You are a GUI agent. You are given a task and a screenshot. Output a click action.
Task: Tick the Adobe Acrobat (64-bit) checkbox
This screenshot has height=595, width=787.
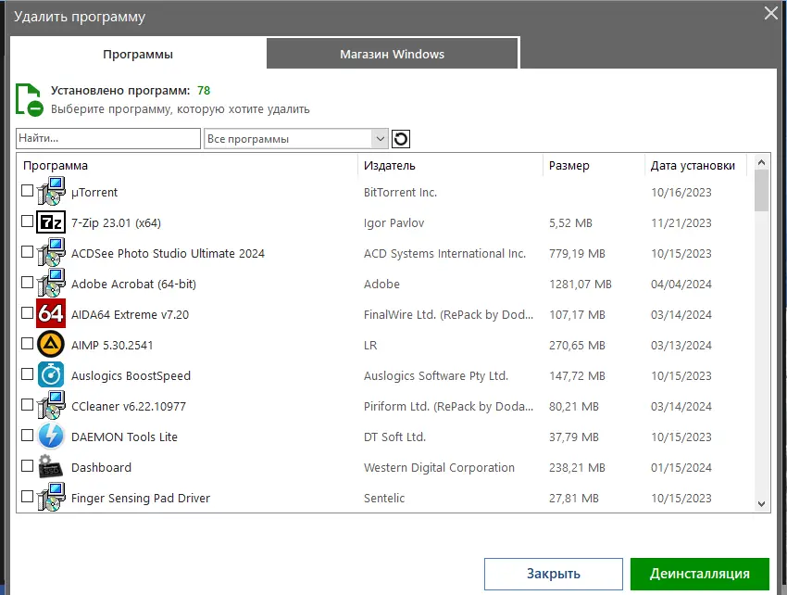(x=27, y=283)
